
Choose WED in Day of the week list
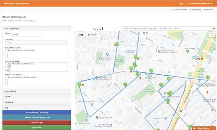pos(8,70)
